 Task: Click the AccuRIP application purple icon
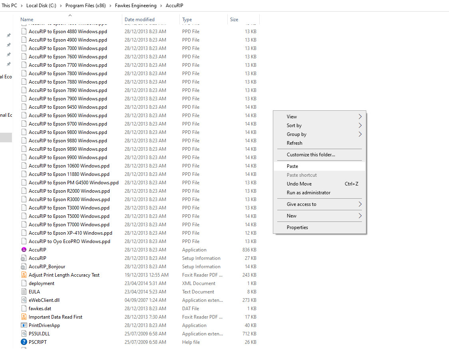24,249
